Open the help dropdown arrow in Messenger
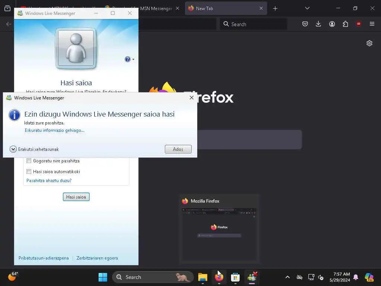Viewport: 381px width, 286px height. (134, 59)
